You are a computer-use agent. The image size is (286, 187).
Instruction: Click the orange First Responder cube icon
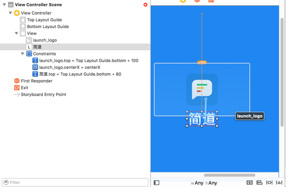[17, 81]
